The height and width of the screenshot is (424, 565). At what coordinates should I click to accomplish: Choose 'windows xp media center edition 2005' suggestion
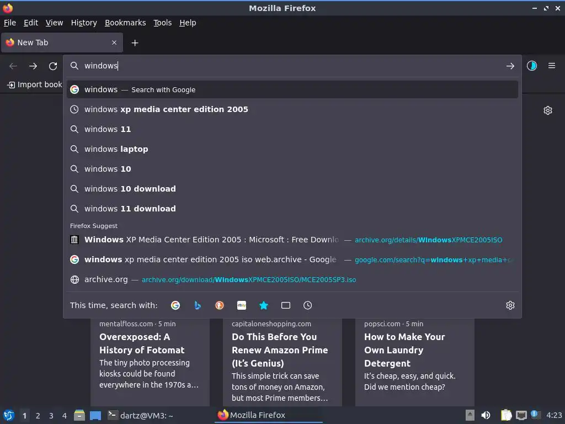tap(292, 109)
